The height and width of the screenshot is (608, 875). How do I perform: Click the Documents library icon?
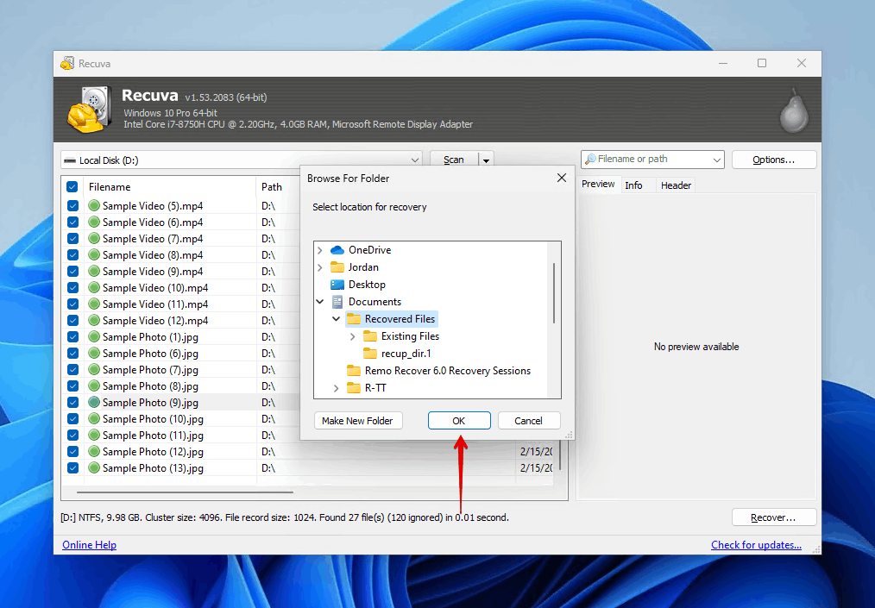(x=337, y=302)
